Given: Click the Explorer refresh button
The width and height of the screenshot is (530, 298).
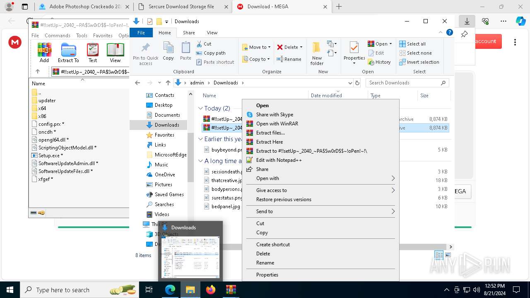Looking at the screenshot, I should click(x=357, y=83).
